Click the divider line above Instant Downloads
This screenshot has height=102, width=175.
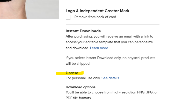coord(113,24)
